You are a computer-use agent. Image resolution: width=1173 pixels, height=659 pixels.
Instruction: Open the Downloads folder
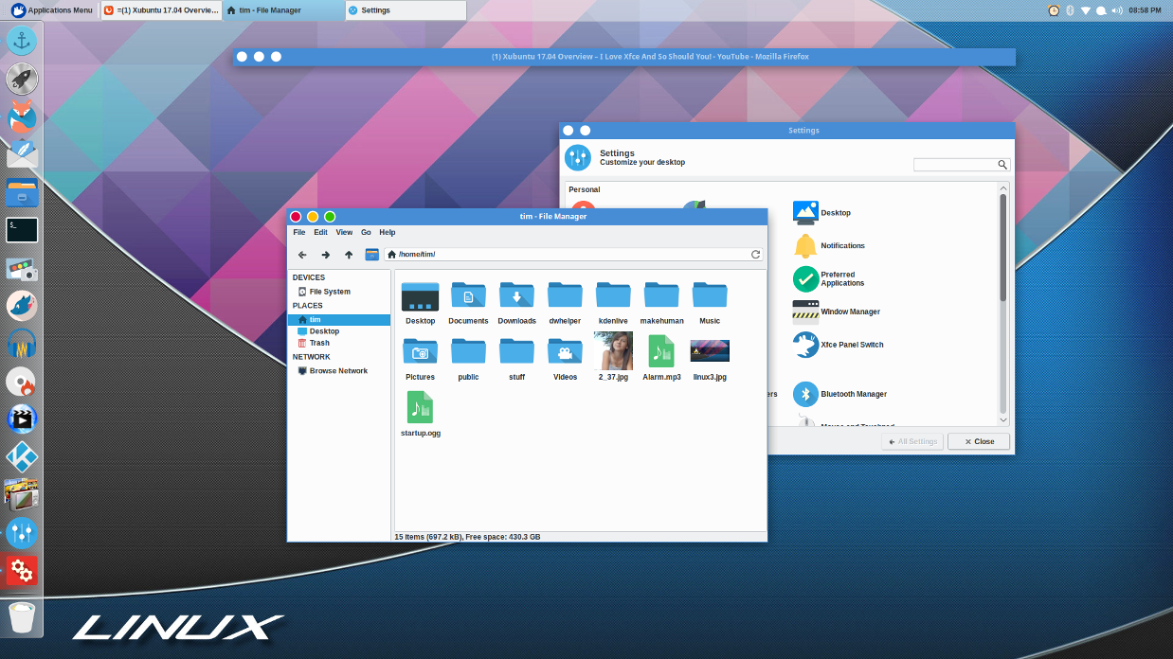pyautogui.click(x=516, y=302)
